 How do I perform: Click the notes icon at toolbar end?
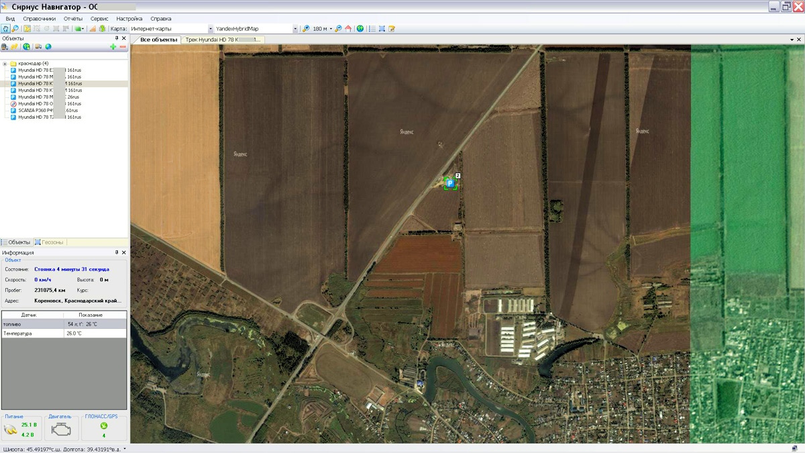coord(392,29)
